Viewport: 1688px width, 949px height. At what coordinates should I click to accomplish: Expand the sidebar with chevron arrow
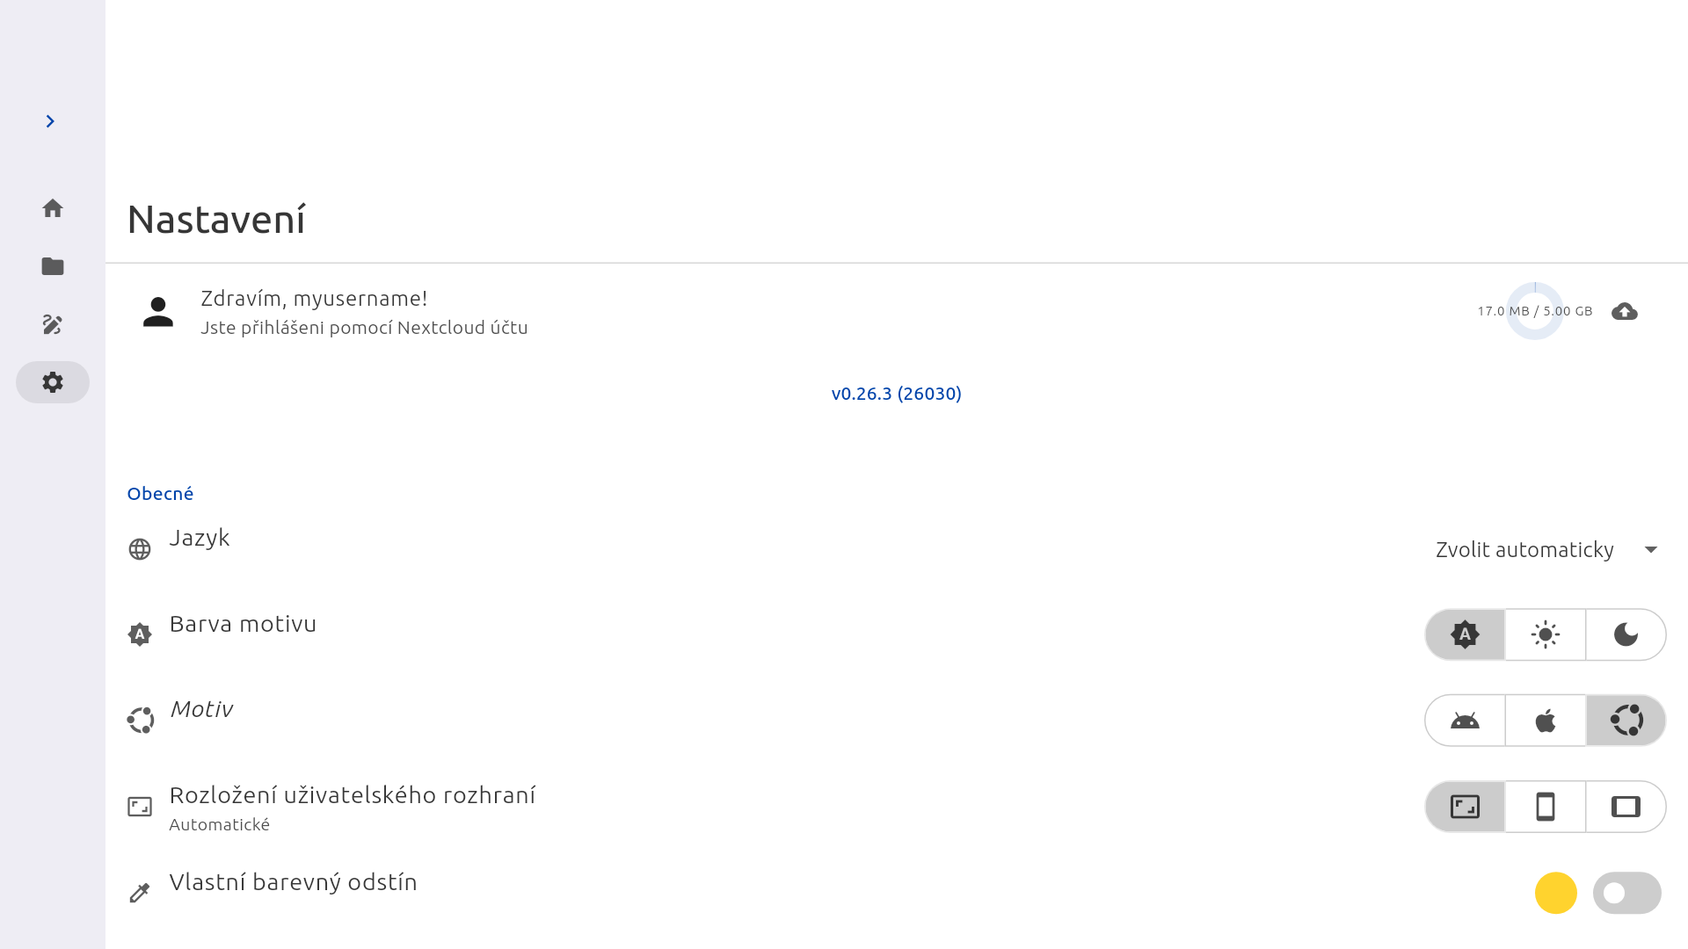[50, 121]
